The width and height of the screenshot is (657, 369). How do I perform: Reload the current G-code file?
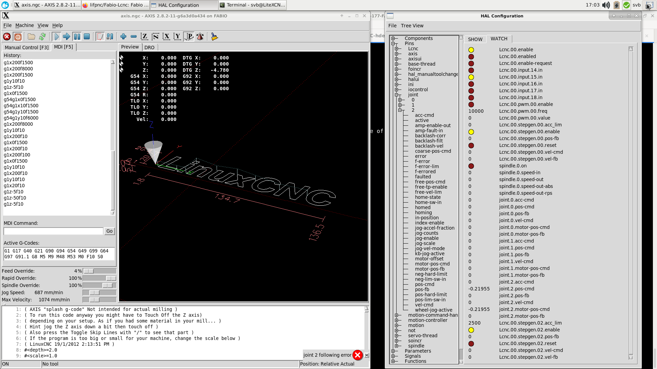42,37
